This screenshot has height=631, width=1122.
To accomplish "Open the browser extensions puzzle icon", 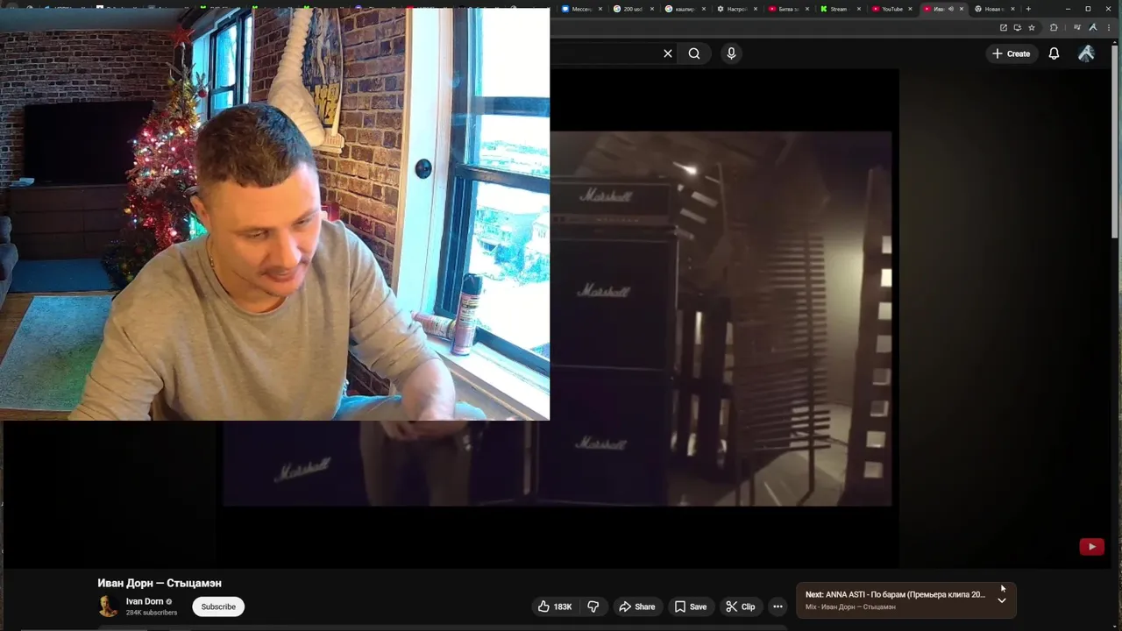I will coord(1054,28).
